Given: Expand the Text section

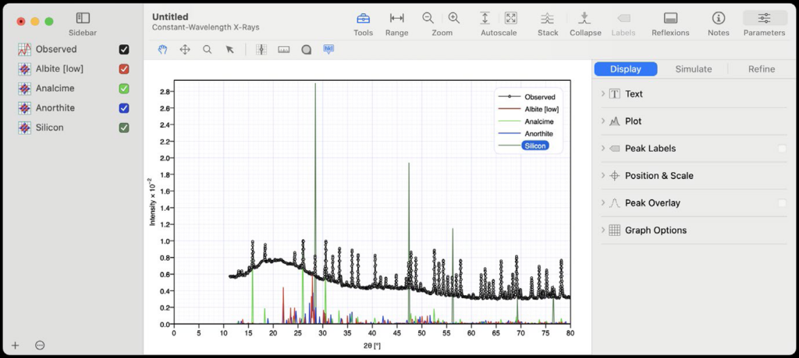Looking at the screenshot, I should pyautogui.click(x=603, y=94).
